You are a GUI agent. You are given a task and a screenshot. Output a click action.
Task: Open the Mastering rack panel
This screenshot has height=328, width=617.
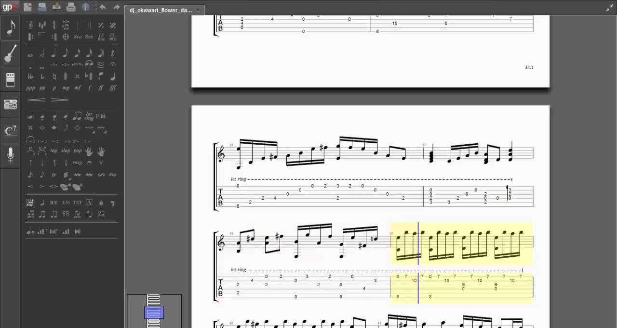(x=10, y=104)
